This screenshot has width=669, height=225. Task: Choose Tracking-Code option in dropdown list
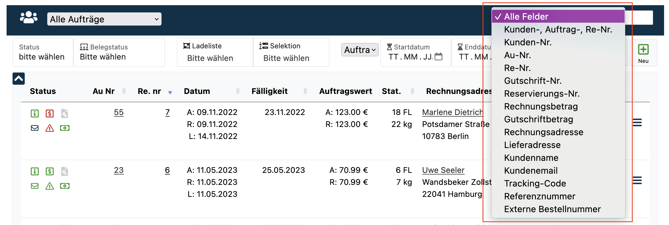point(535,183)
